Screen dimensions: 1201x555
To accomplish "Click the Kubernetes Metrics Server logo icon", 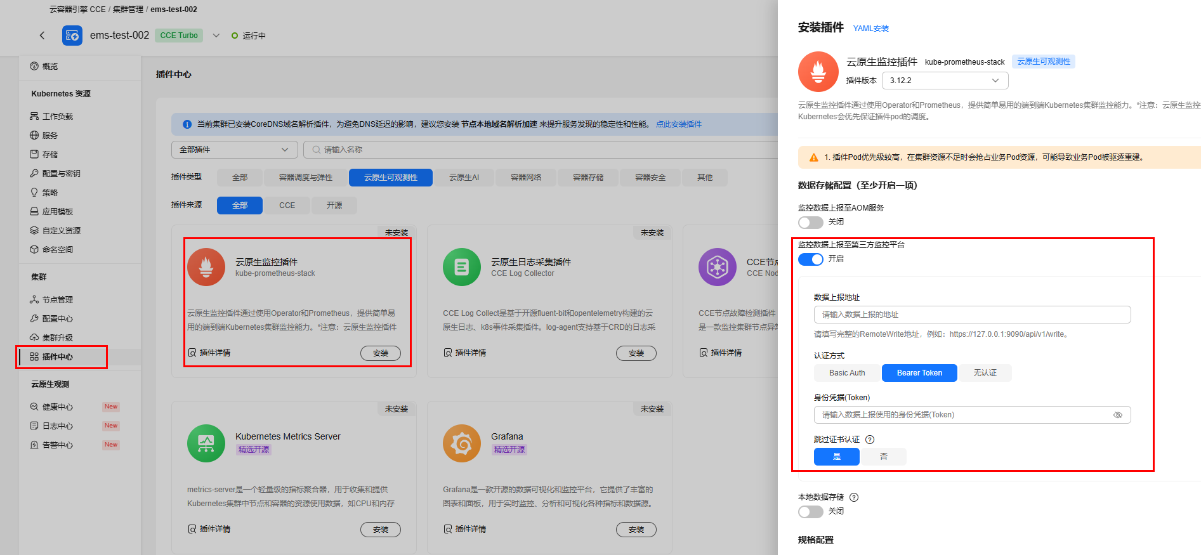I will click(206, 443).
